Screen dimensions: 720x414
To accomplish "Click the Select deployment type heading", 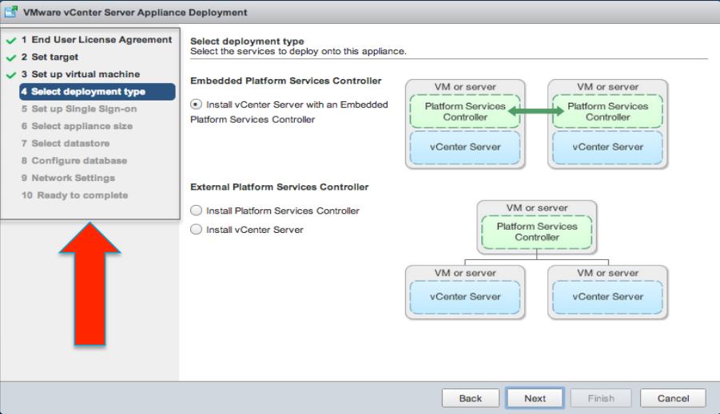I will pyautogui.click(x=247, y=41).
